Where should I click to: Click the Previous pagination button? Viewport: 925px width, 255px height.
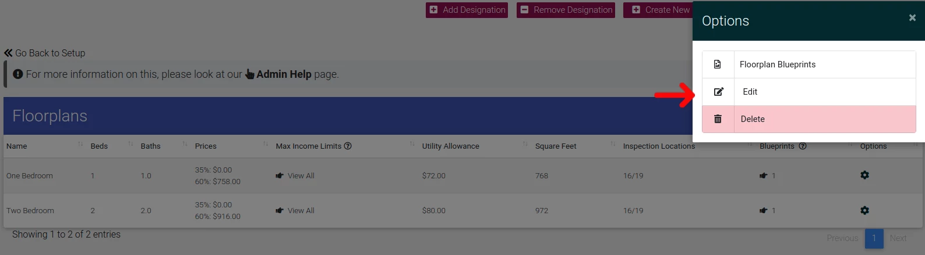click(842, 238)
